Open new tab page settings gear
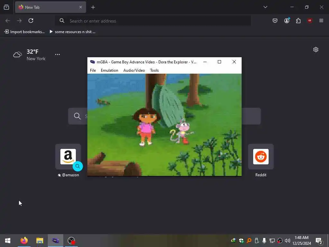 click(x=316, y=50)
